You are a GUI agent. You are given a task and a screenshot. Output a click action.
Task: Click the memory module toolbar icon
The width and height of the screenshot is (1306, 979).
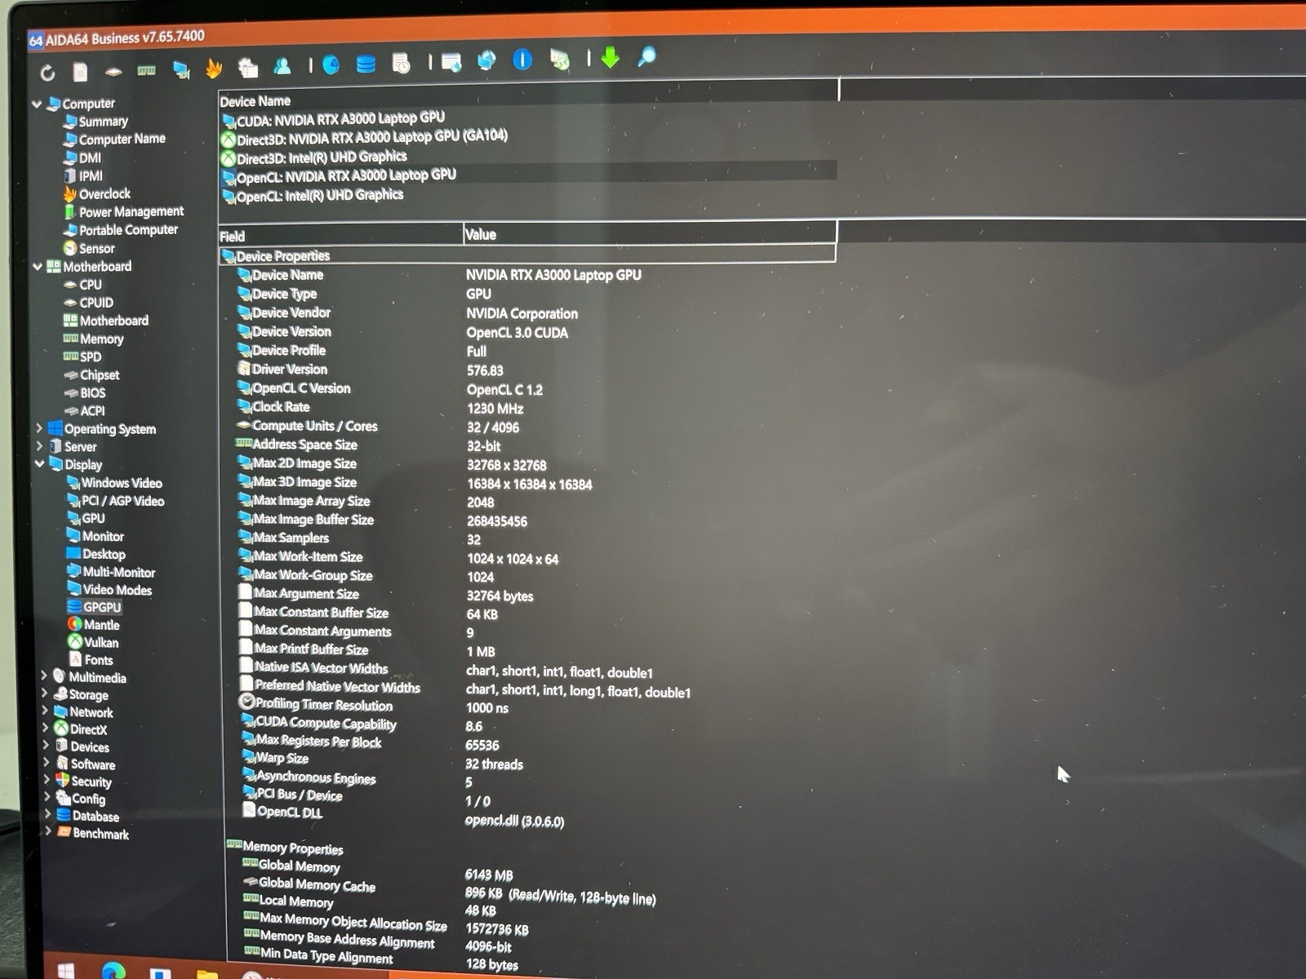[x=146, y=71]
